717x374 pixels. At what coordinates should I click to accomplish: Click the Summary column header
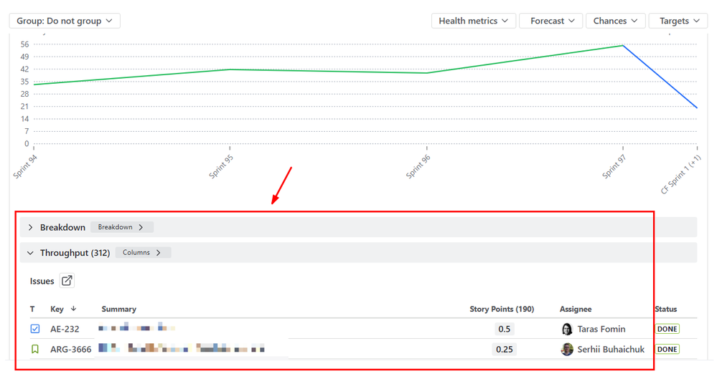click(119, 309)
